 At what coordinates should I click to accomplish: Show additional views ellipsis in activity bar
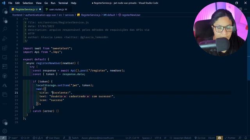point(5,104)
